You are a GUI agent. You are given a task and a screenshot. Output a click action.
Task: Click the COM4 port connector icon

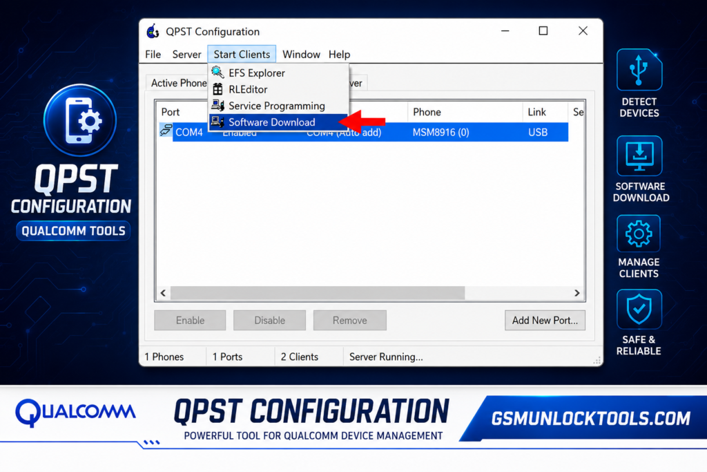pos(166,130)
